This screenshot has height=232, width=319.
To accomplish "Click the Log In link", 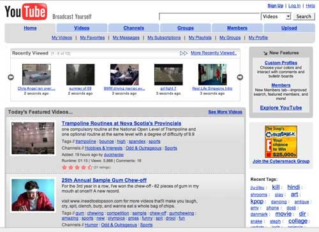I will pyautogui.click(x=294, y=6).
